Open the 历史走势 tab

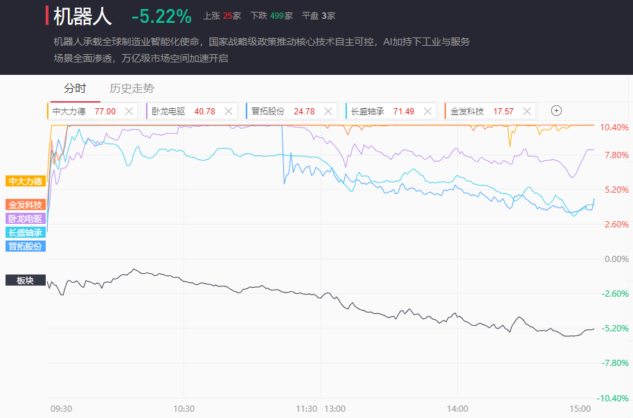(132, 89)
